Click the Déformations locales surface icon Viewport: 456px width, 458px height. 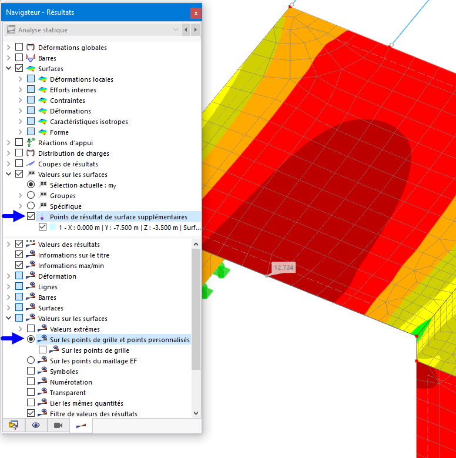pos(42,79)
